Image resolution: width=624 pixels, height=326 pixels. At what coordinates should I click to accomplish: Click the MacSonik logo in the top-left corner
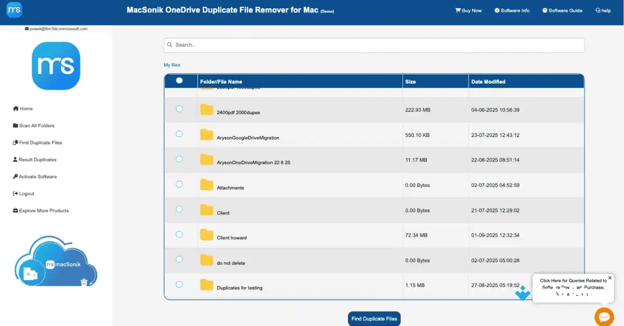[14, 9]
